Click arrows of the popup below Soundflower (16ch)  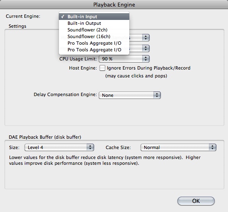[146, 38]
